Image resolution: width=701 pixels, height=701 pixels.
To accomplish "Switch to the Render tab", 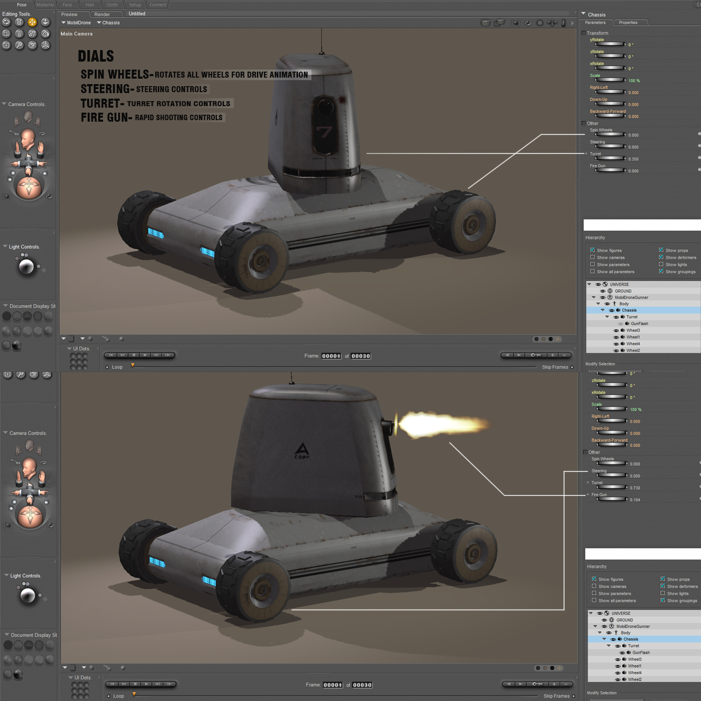I will 102,15.
